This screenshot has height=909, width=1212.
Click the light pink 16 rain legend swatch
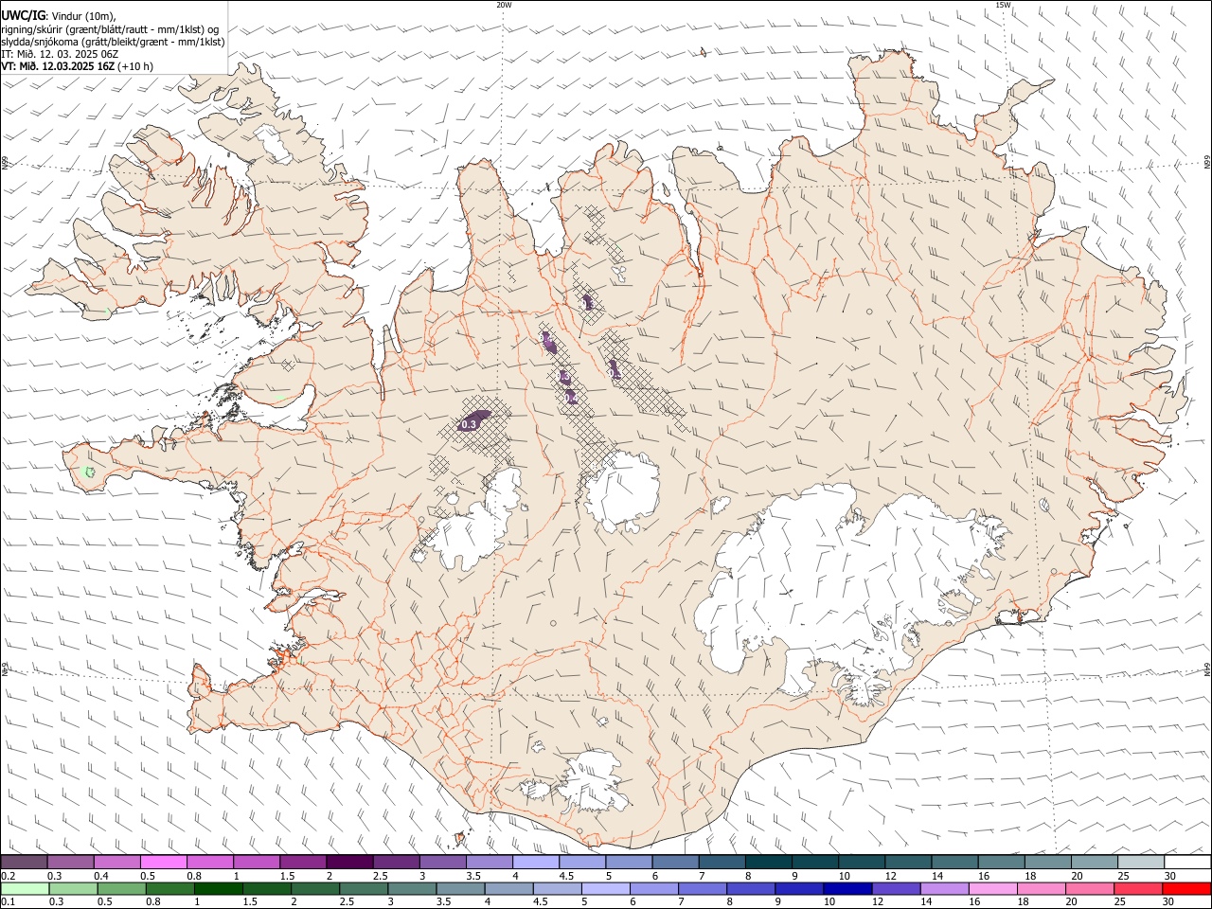coord(993,889)
